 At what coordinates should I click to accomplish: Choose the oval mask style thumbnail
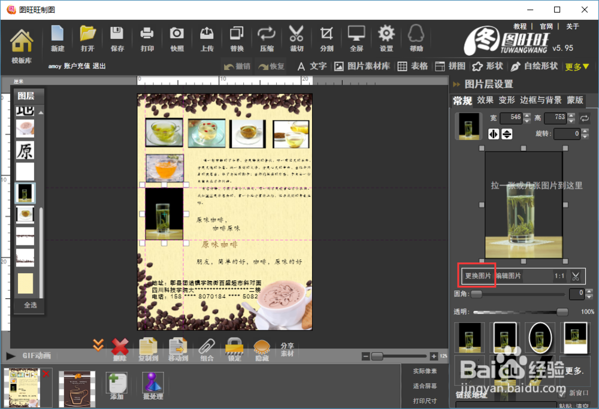click(x=540, y=338)
